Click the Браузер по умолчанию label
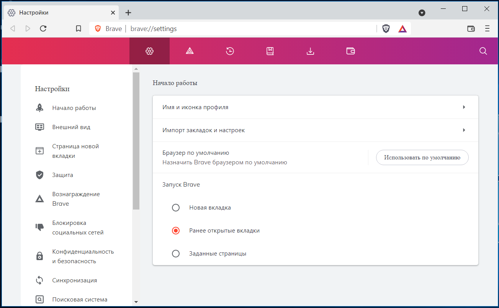The image size is (499, 308). pos(196,153)
